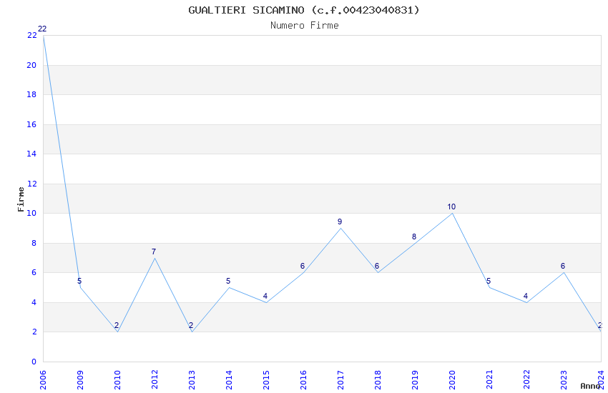The image size is (608, 393).
Task: Select y-axis tick label 16
Action: click(31, 124)
